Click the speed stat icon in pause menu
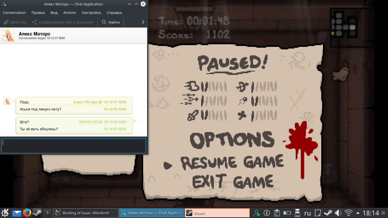This screenshot has height=218, width=388. coord(192,86)
